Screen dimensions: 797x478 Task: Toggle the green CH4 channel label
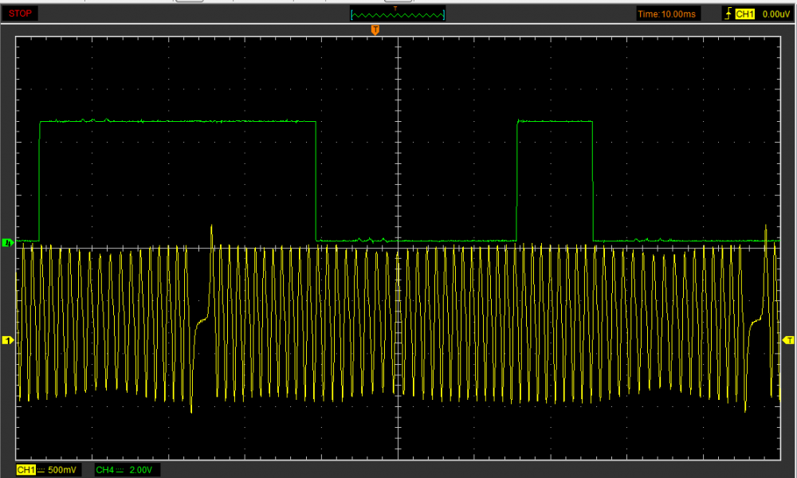click(104, 470)
